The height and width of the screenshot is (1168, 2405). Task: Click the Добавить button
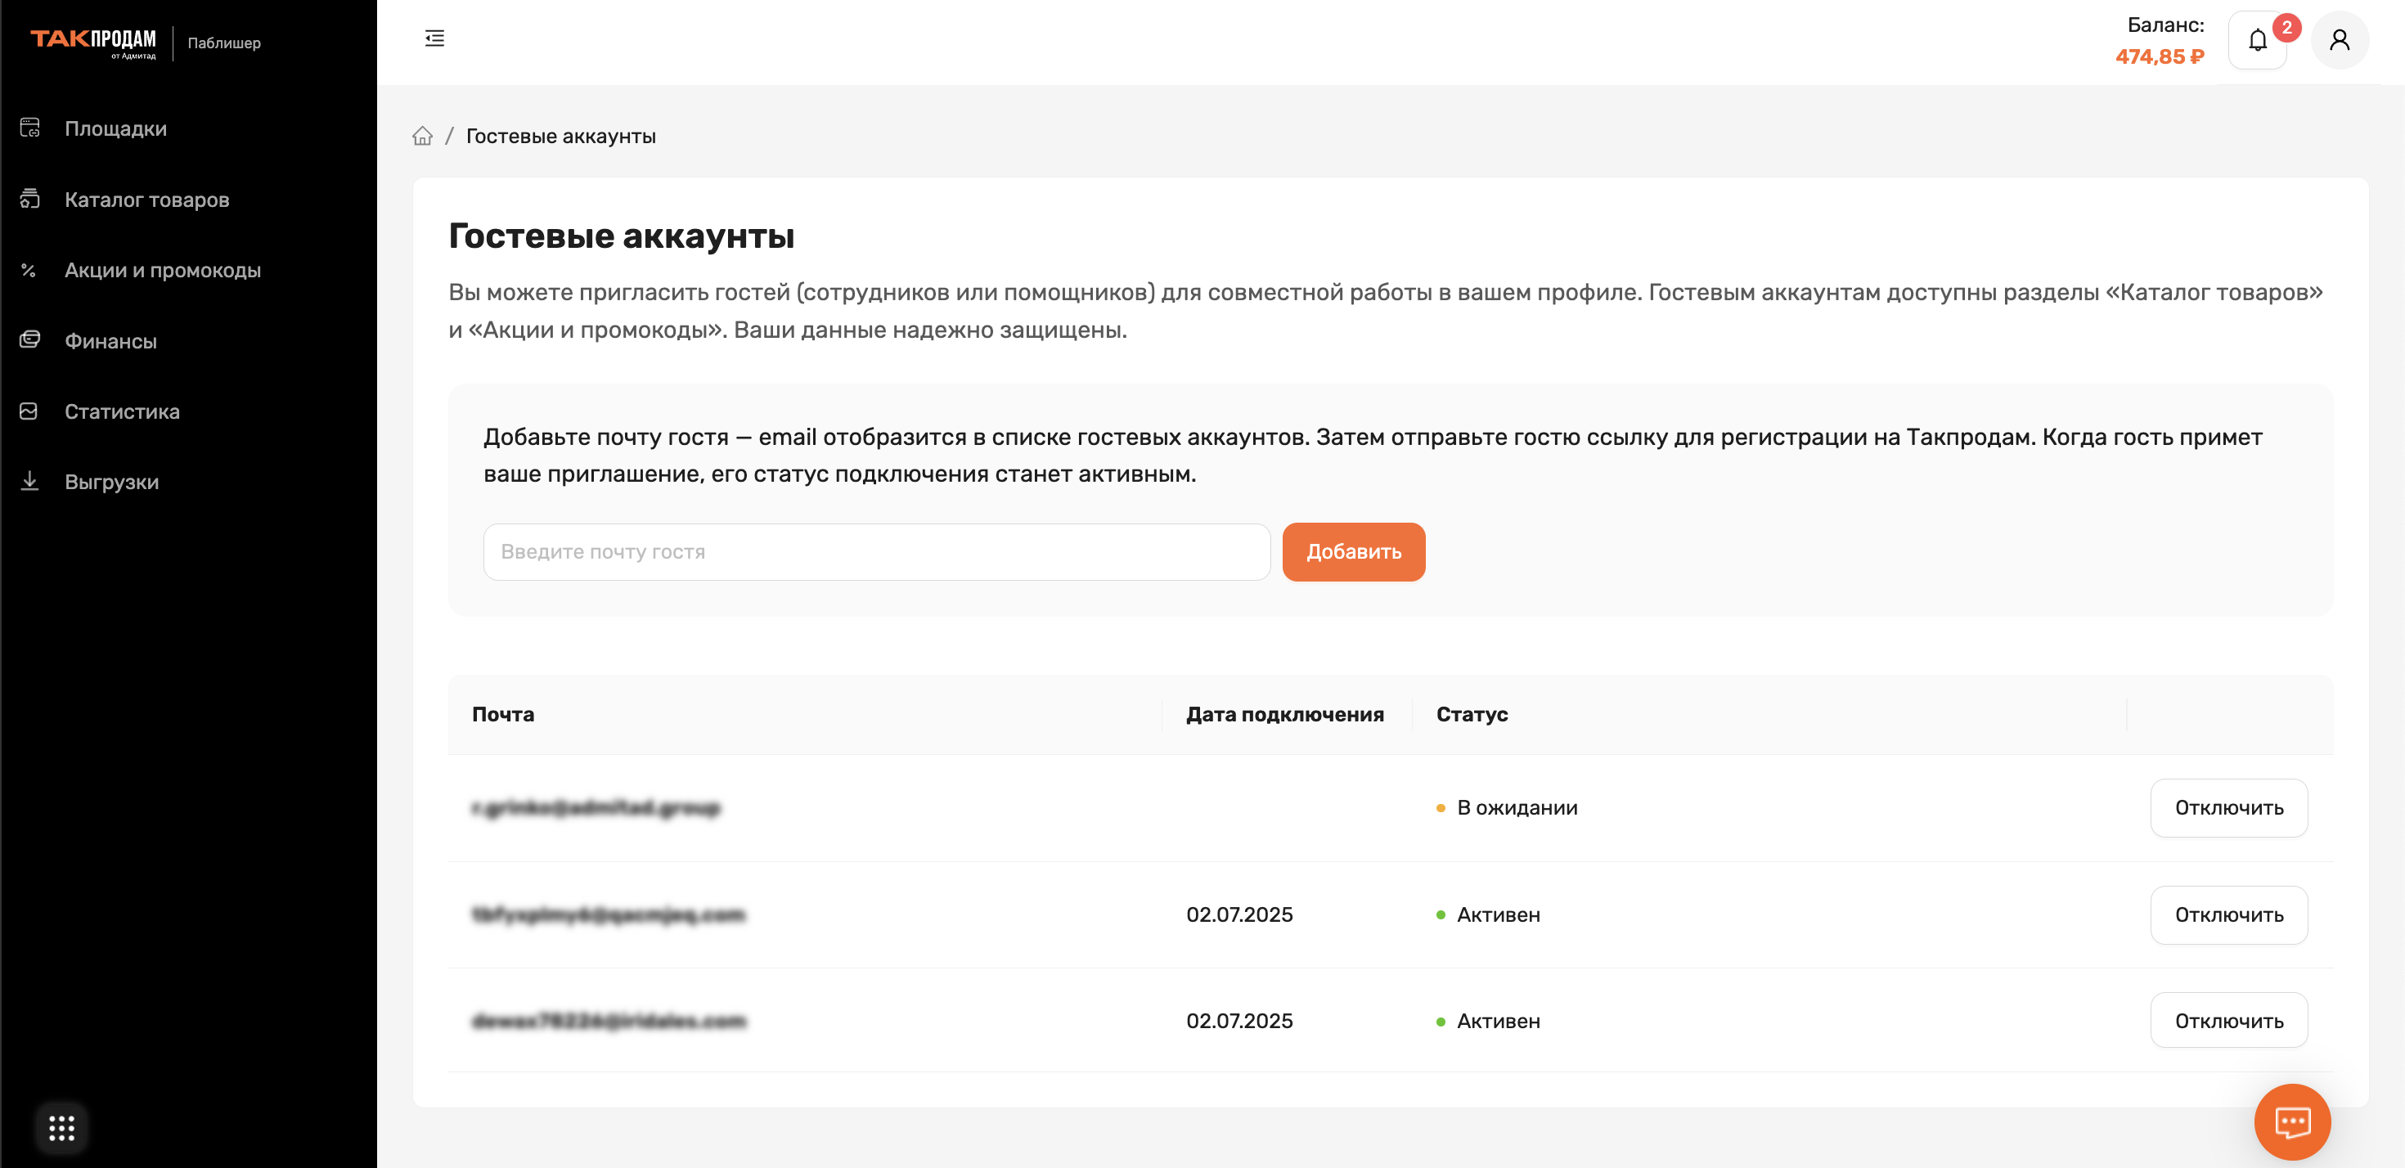[1353, 552]
